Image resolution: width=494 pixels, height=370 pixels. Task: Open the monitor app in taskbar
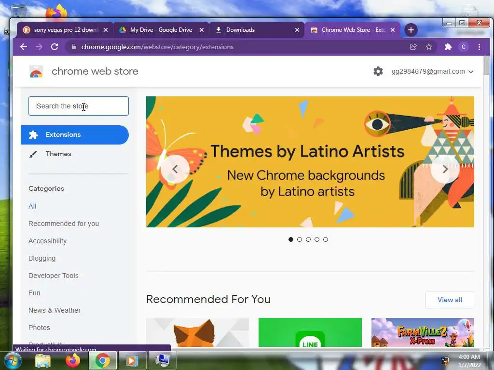pos(162,361)
